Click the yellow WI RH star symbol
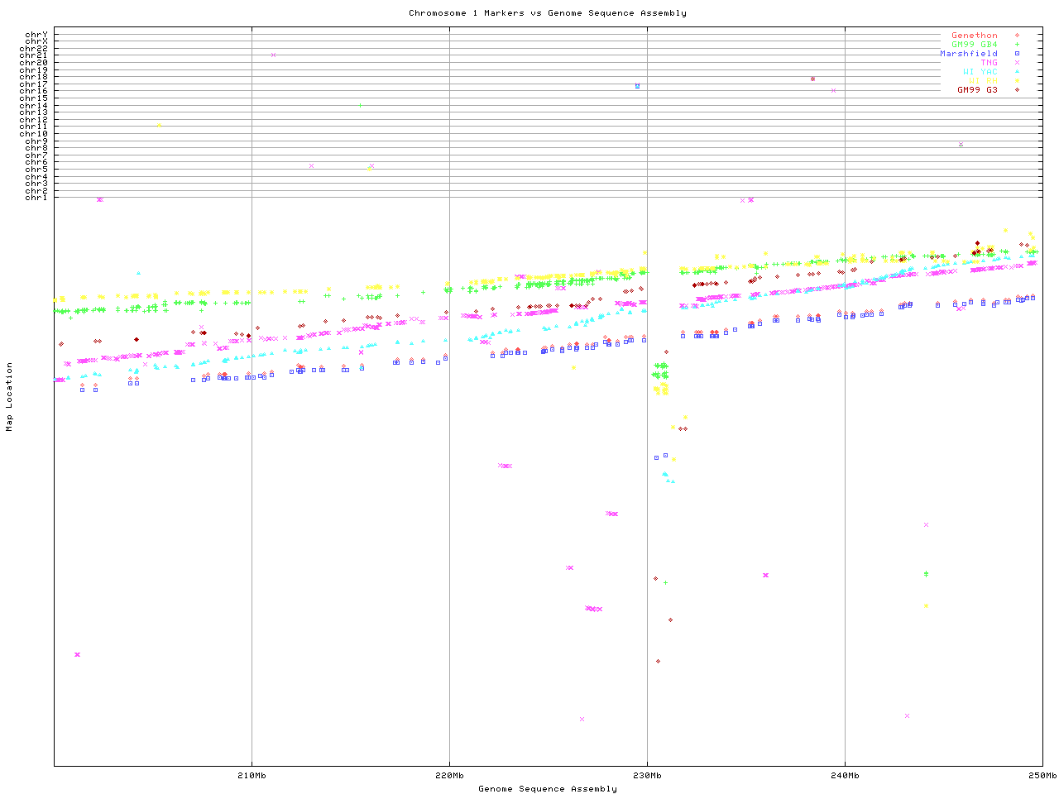The height and width of the screenshot is (794, 1059). (x=1017, y=81)
